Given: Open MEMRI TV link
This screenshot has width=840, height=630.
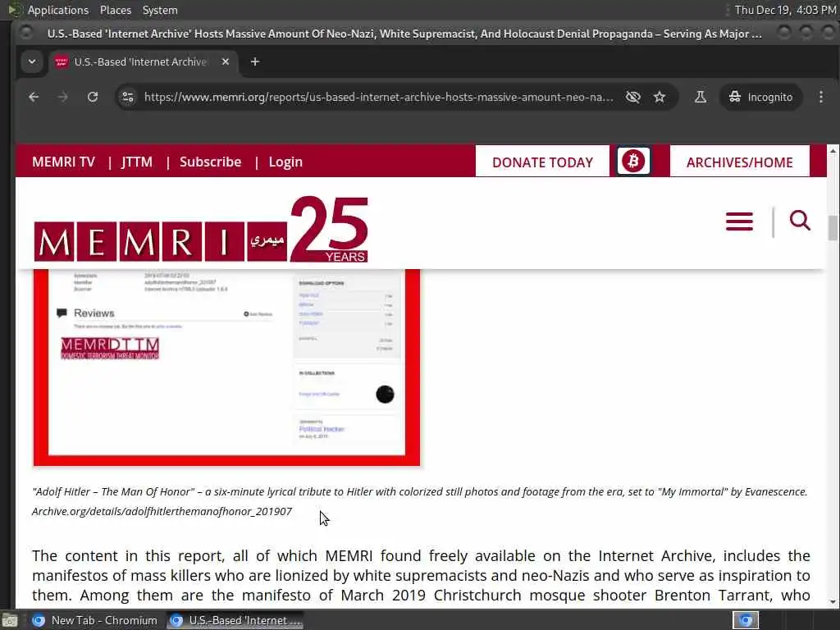Looking at the screenshot, I should coord(63,162).
